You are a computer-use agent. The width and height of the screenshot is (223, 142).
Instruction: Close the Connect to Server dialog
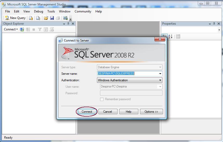160,39
